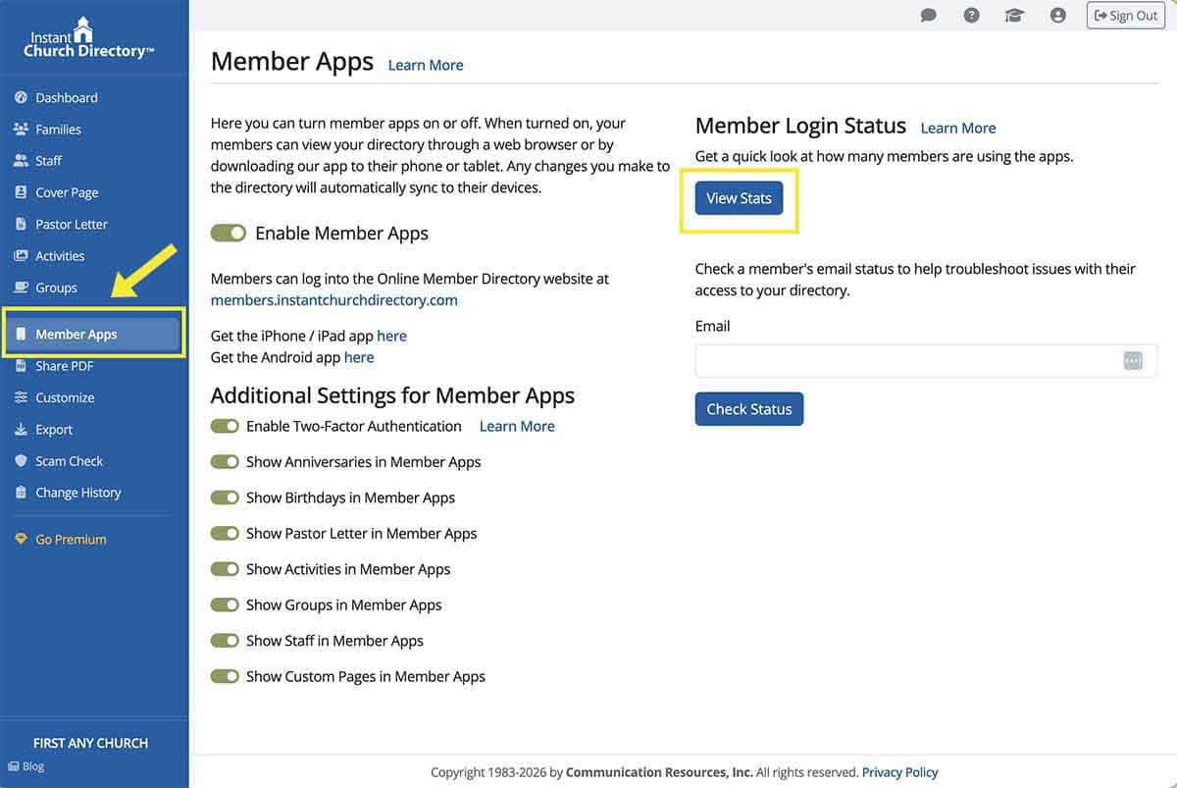The height and width of the screenshot is (788, 1177).
Task: Click the Groups icon in sidebar
Action: (x=21, y=288)
